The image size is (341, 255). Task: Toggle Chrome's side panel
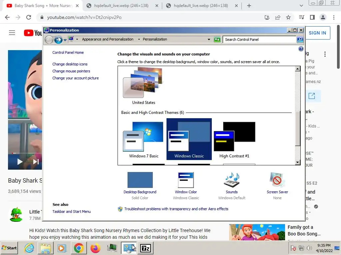(312, 17)
